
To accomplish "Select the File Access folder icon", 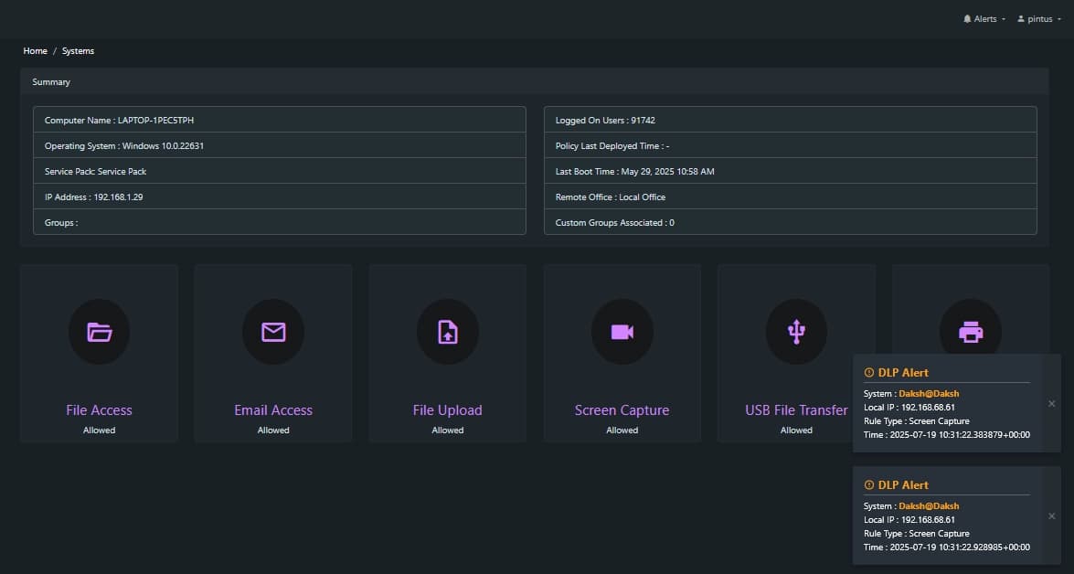I will coord(99,332).
